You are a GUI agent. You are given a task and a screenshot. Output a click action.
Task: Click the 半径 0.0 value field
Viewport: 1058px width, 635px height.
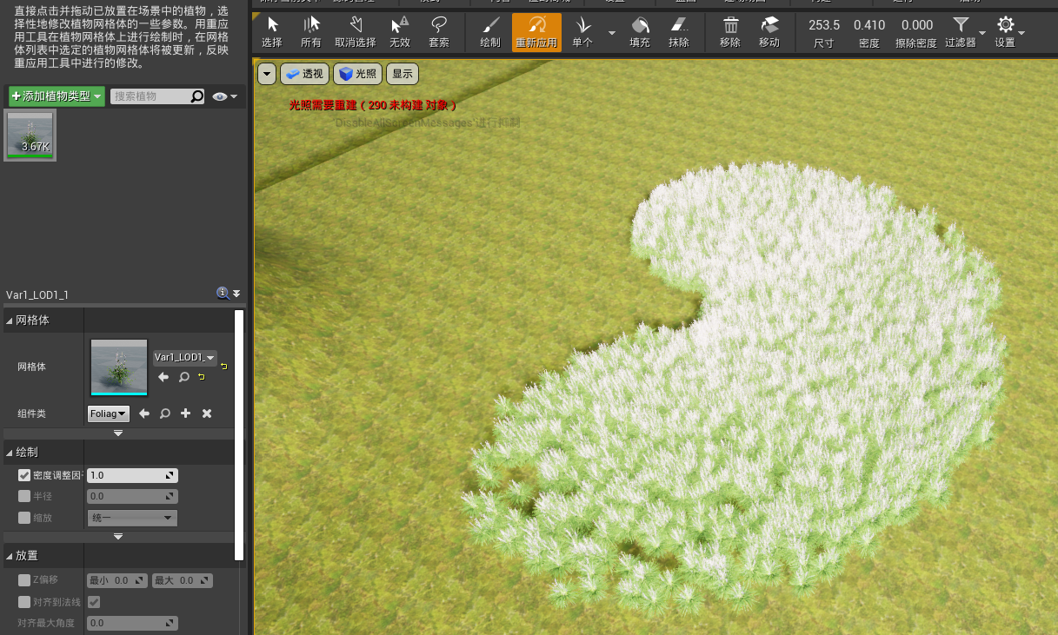coord(132,496)
